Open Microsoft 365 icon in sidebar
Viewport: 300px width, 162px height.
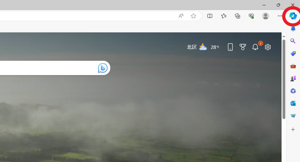click(293, 91)
